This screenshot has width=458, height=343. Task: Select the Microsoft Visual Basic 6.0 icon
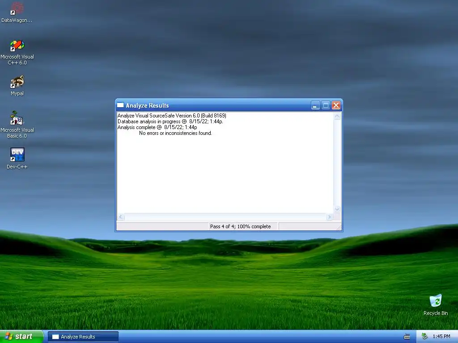coord(17,125)
